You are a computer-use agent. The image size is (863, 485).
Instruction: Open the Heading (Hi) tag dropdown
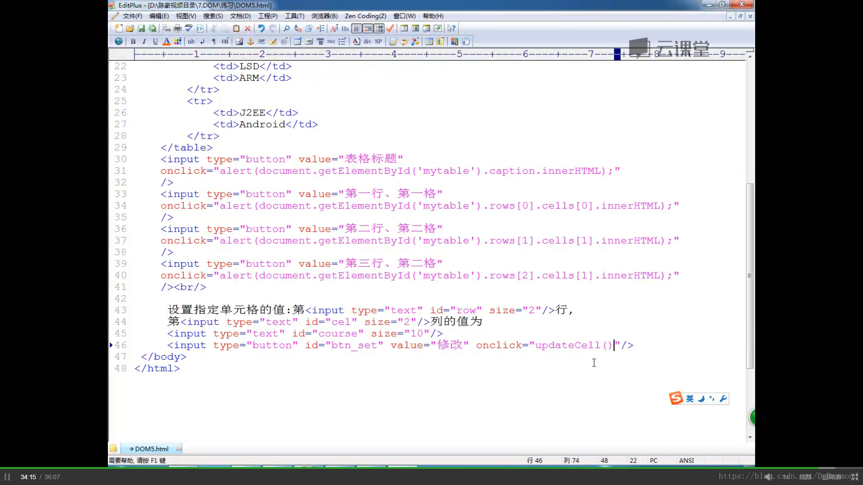coord(225,41)
